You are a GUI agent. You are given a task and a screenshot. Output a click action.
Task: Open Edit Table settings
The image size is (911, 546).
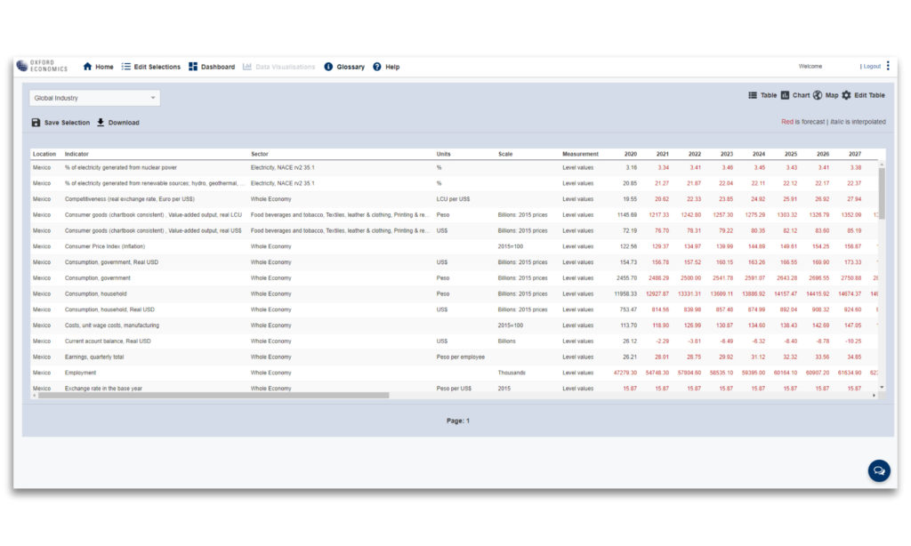[863, 95]
